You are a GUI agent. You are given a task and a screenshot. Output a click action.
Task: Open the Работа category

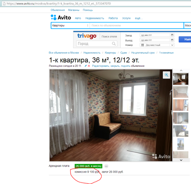click(x=113, y=18)
